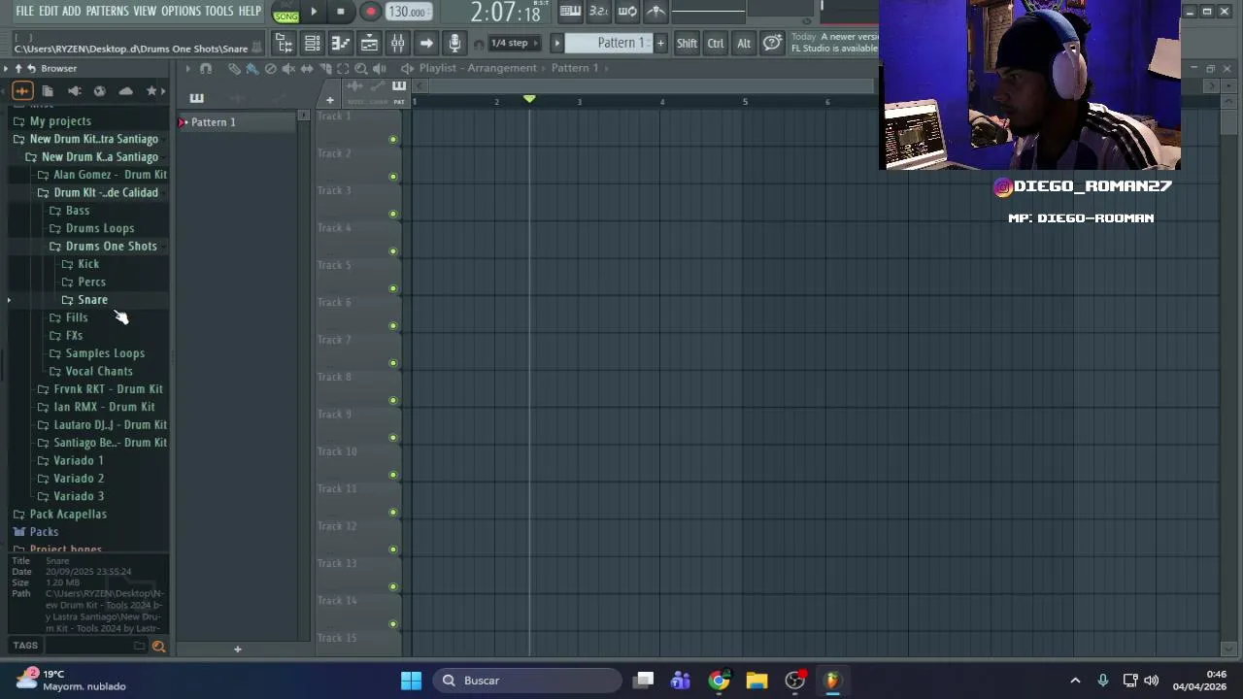Select the Slip tool in Playlist
Screen dimensions: 1243x699
307,68
